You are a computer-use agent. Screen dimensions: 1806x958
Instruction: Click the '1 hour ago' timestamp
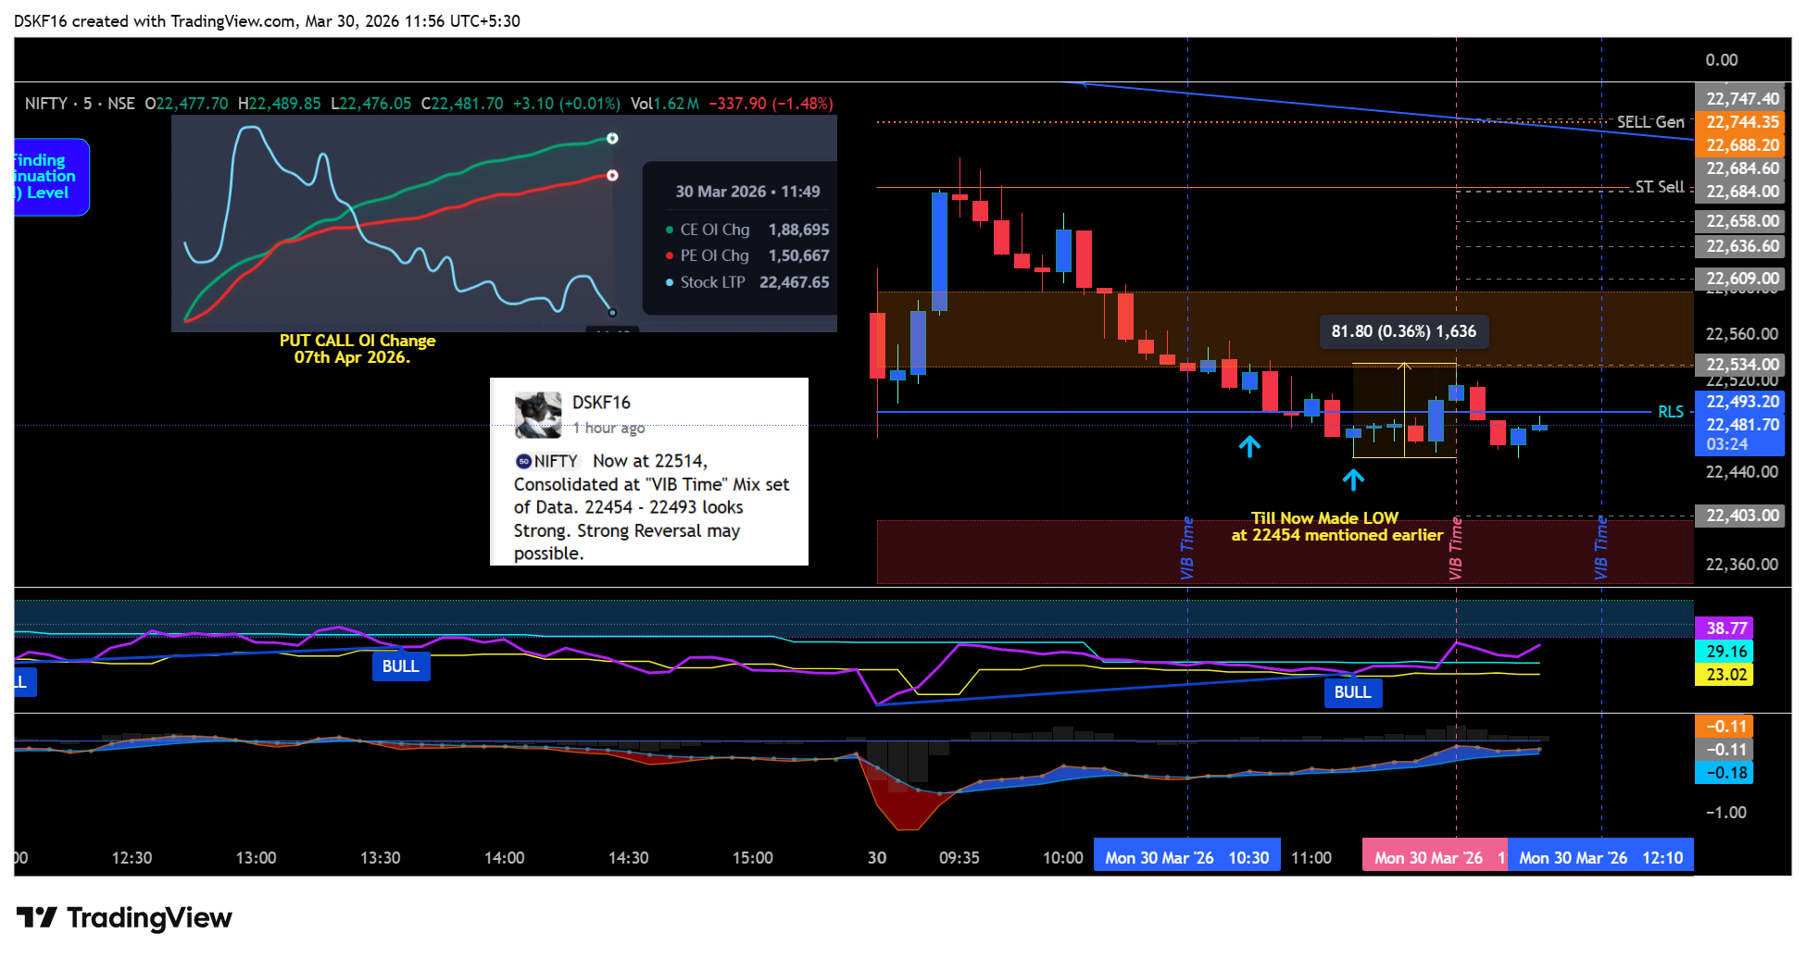tap(608, 428)
